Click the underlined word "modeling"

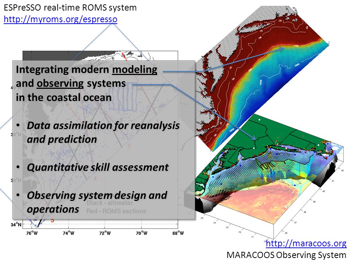pos(135,70)
